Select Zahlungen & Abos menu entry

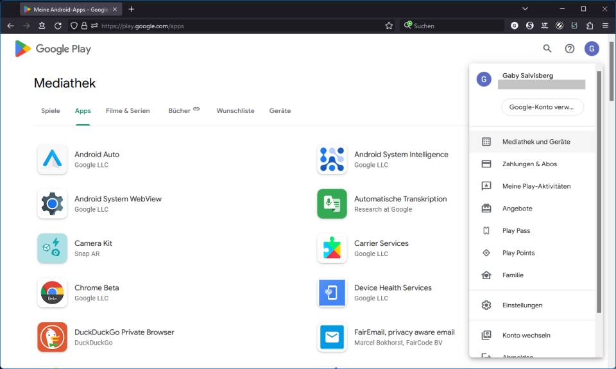[x=529, y=164]
